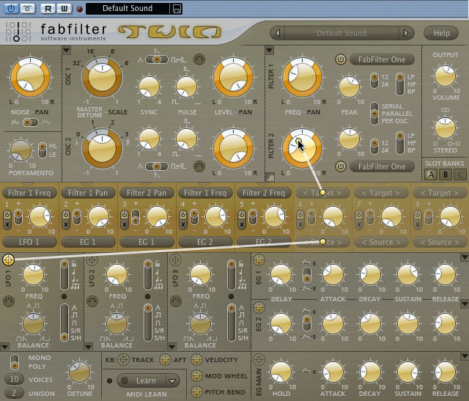This screenshot has height=401, width=469.
Task: Expand LFO 2 section menu arrow
Action: [88, 347]
